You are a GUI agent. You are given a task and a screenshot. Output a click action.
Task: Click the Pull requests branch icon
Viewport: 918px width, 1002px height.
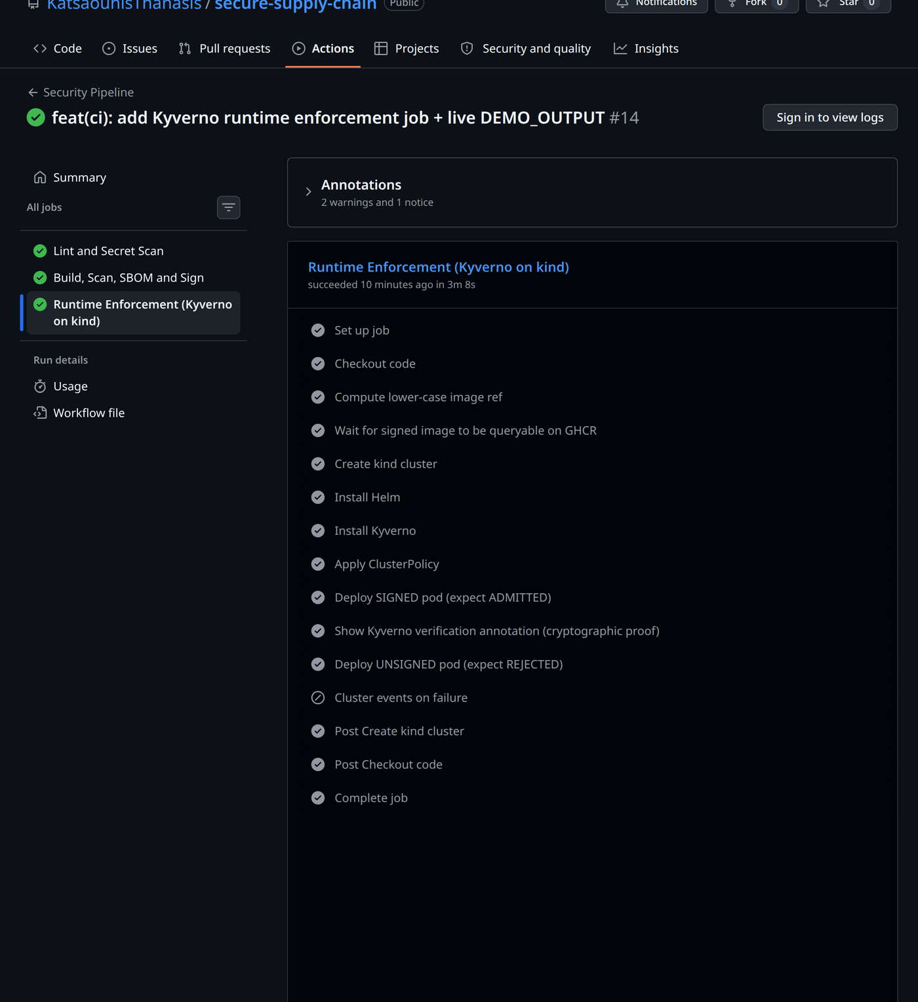click(x=185, y=49)
